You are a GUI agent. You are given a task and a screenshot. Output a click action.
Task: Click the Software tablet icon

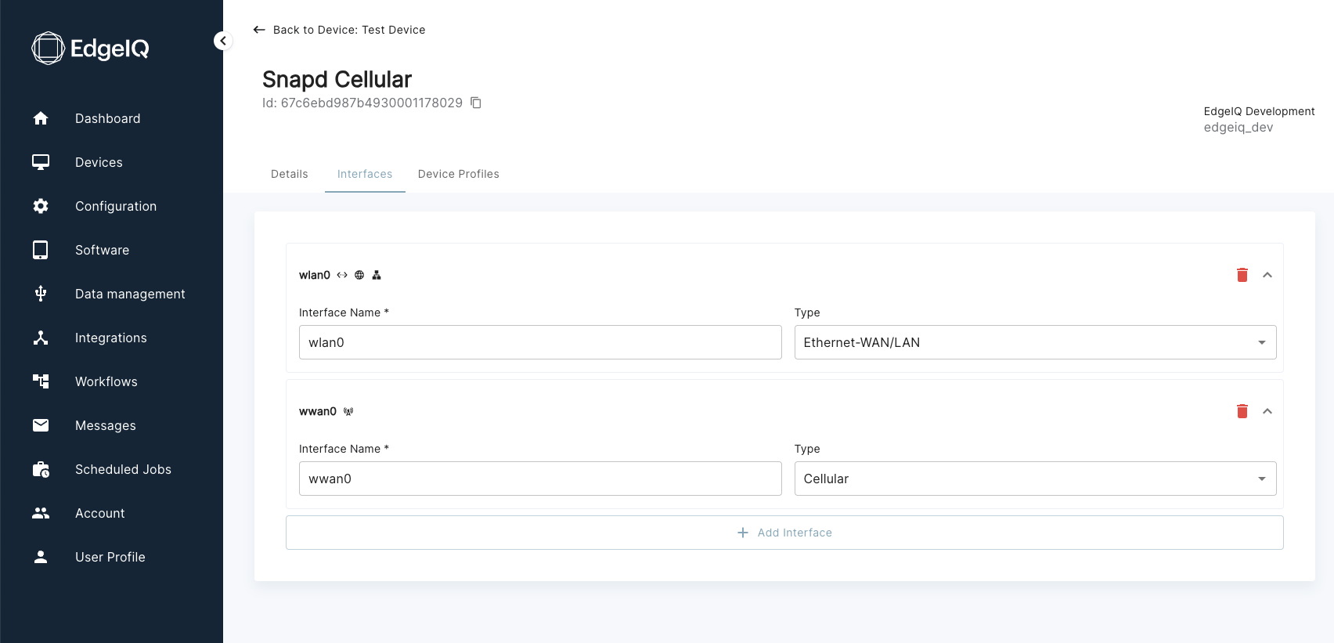pyautogui.click(x=41, y=250)
